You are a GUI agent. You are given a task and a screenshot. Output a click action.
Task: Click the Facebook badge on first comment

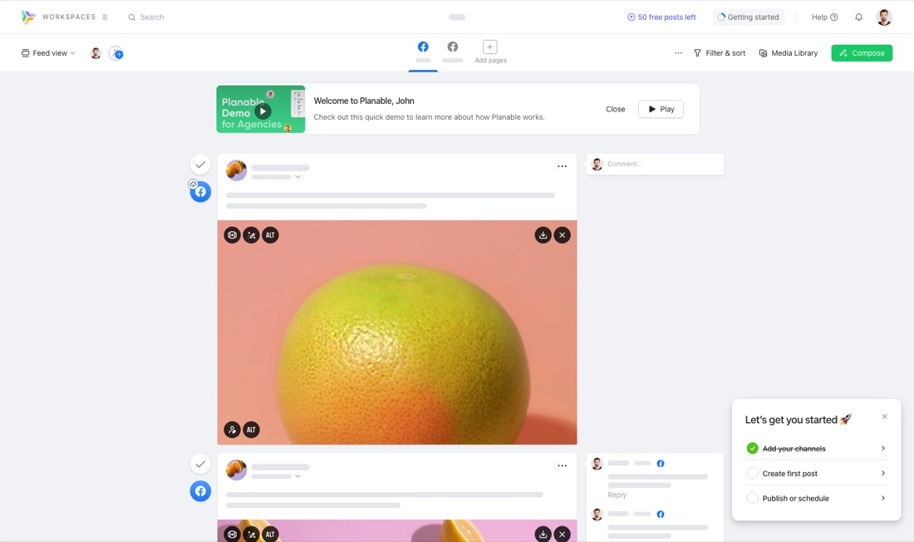pos(661,463)
